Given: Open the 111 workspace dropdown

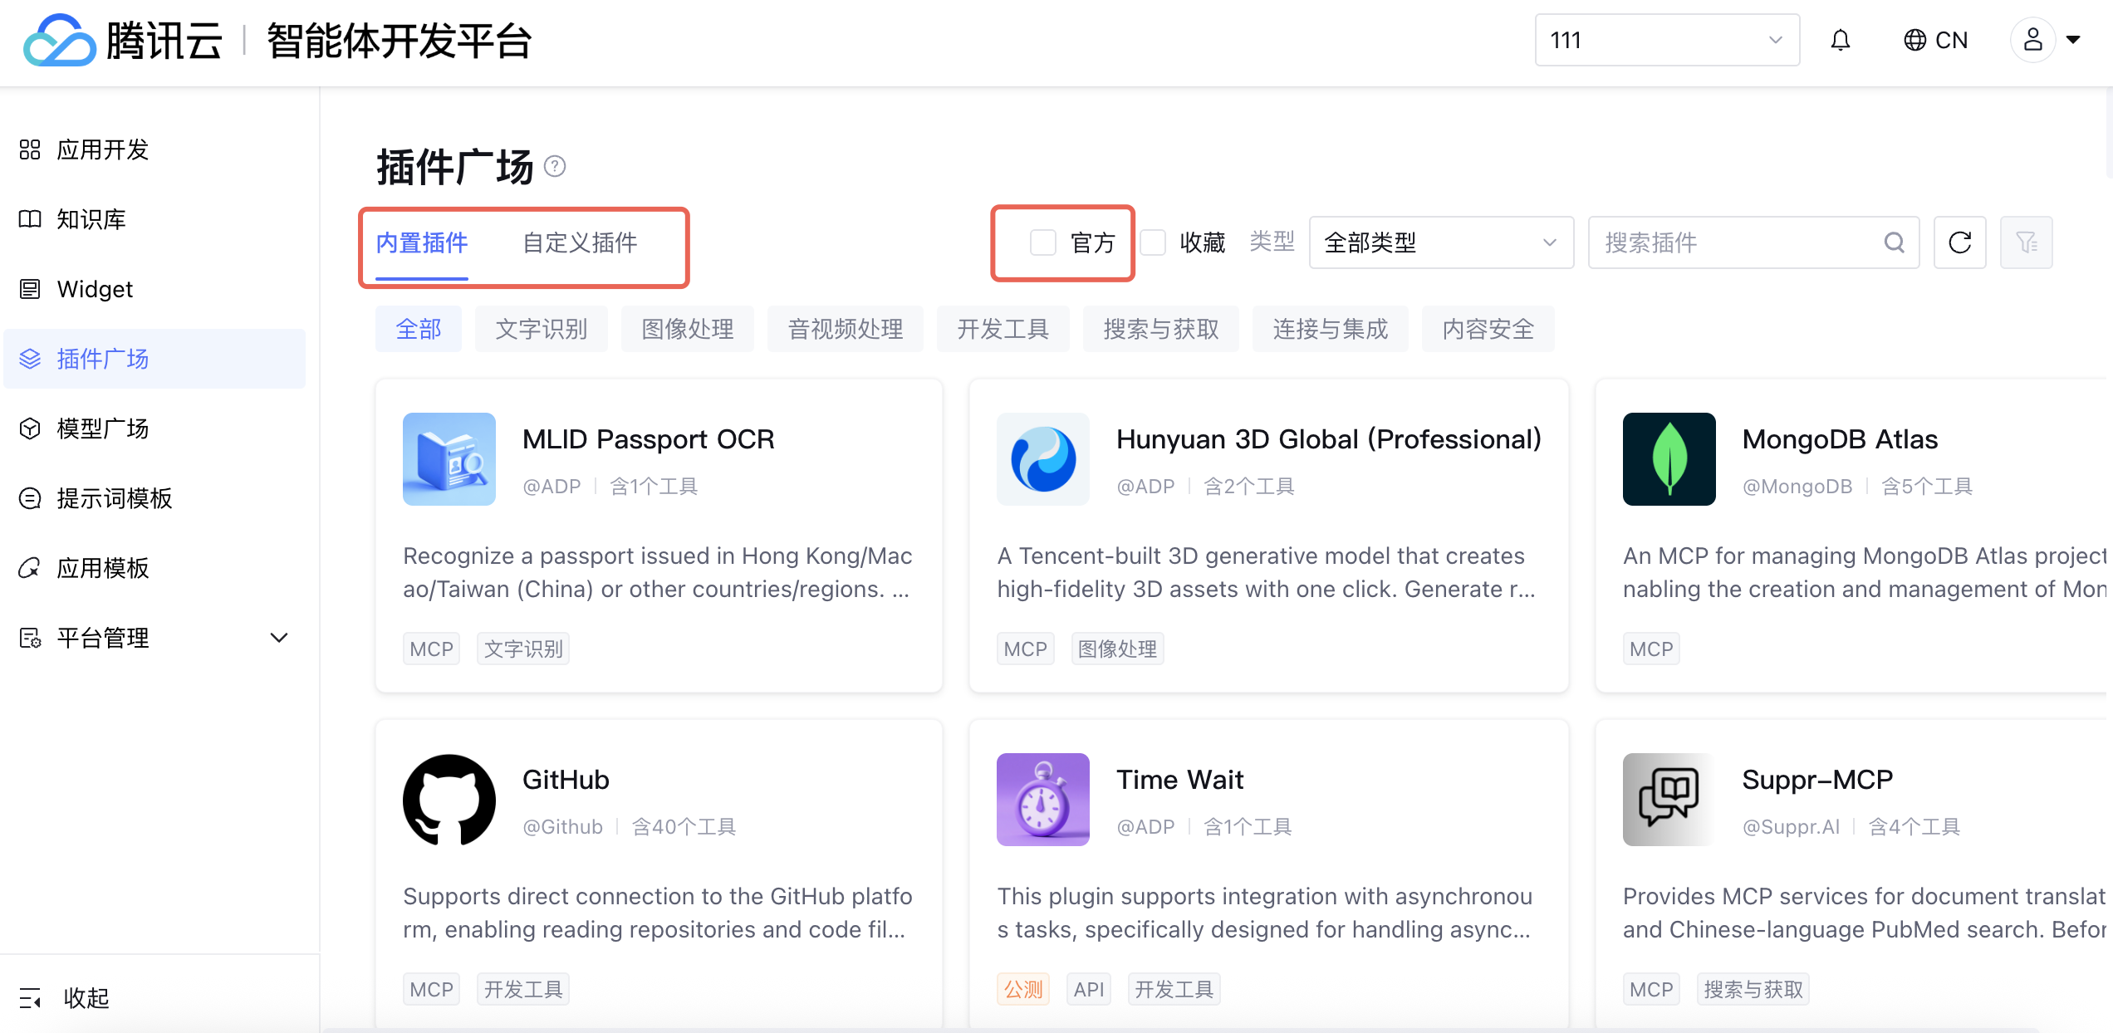Looking at the screenshot, I should (x=1666, y=40).
